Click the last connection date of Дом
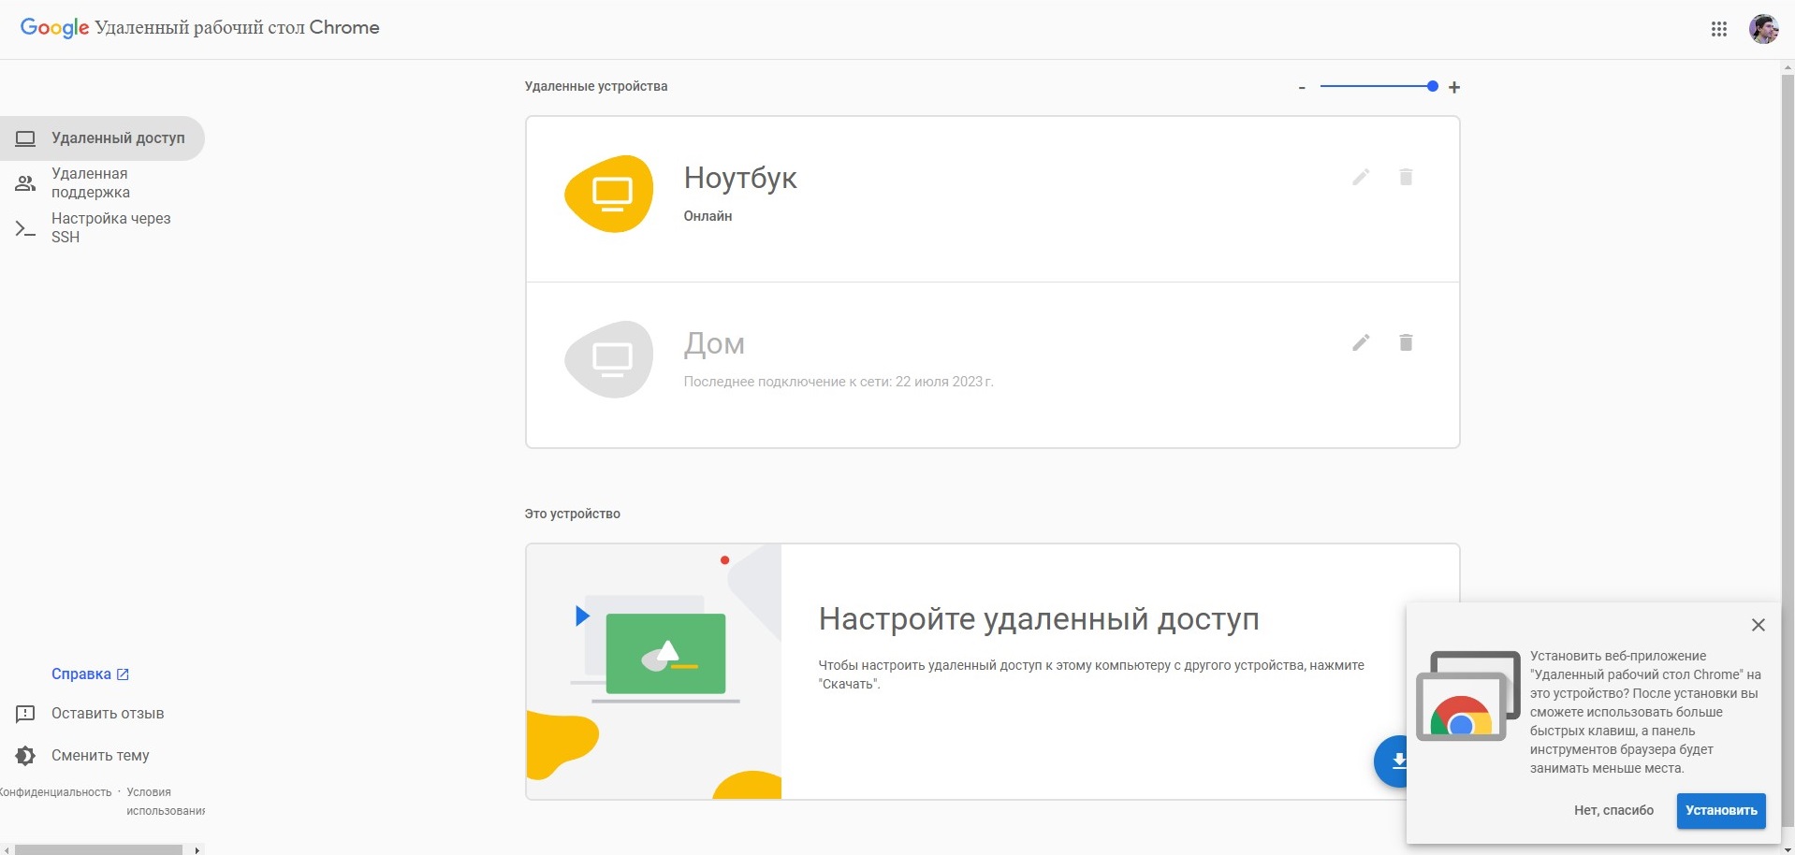The width and height of the screenshot is (1795, 855). point(839,382)
